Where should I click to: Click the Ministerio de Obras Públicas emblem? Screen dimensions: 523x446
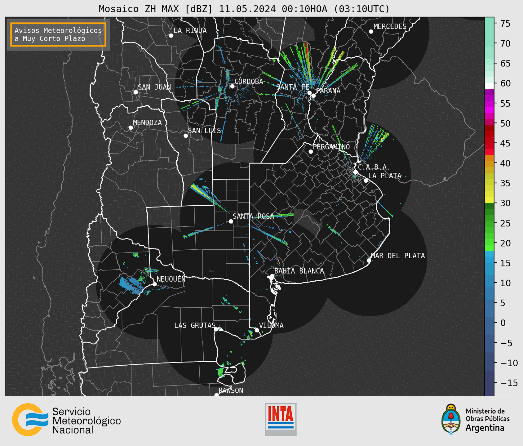click(476, 420)
